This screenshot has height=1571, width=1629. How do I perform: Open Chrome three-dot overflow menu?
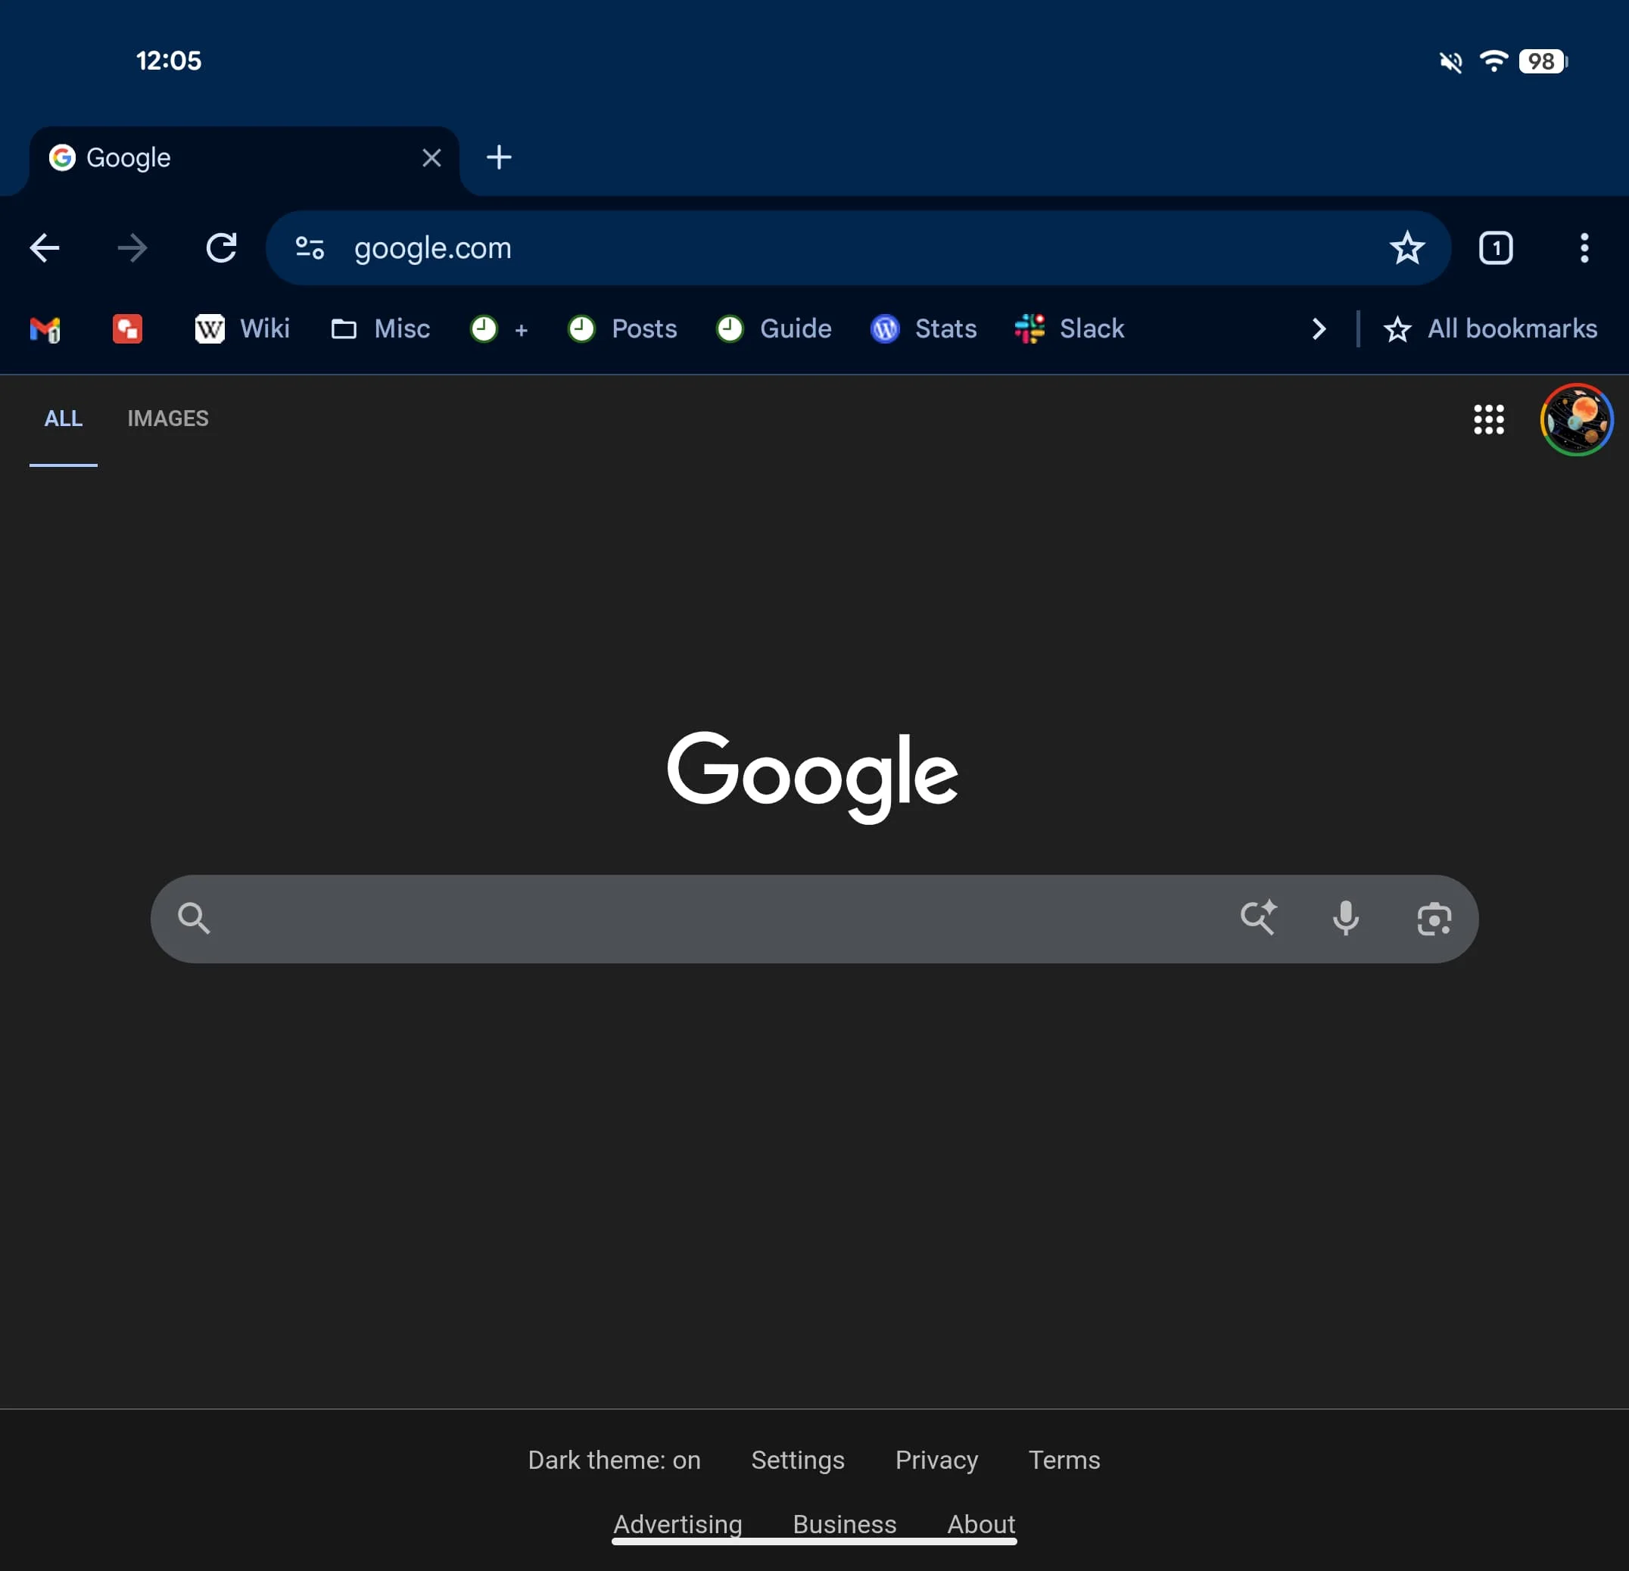1584,247
